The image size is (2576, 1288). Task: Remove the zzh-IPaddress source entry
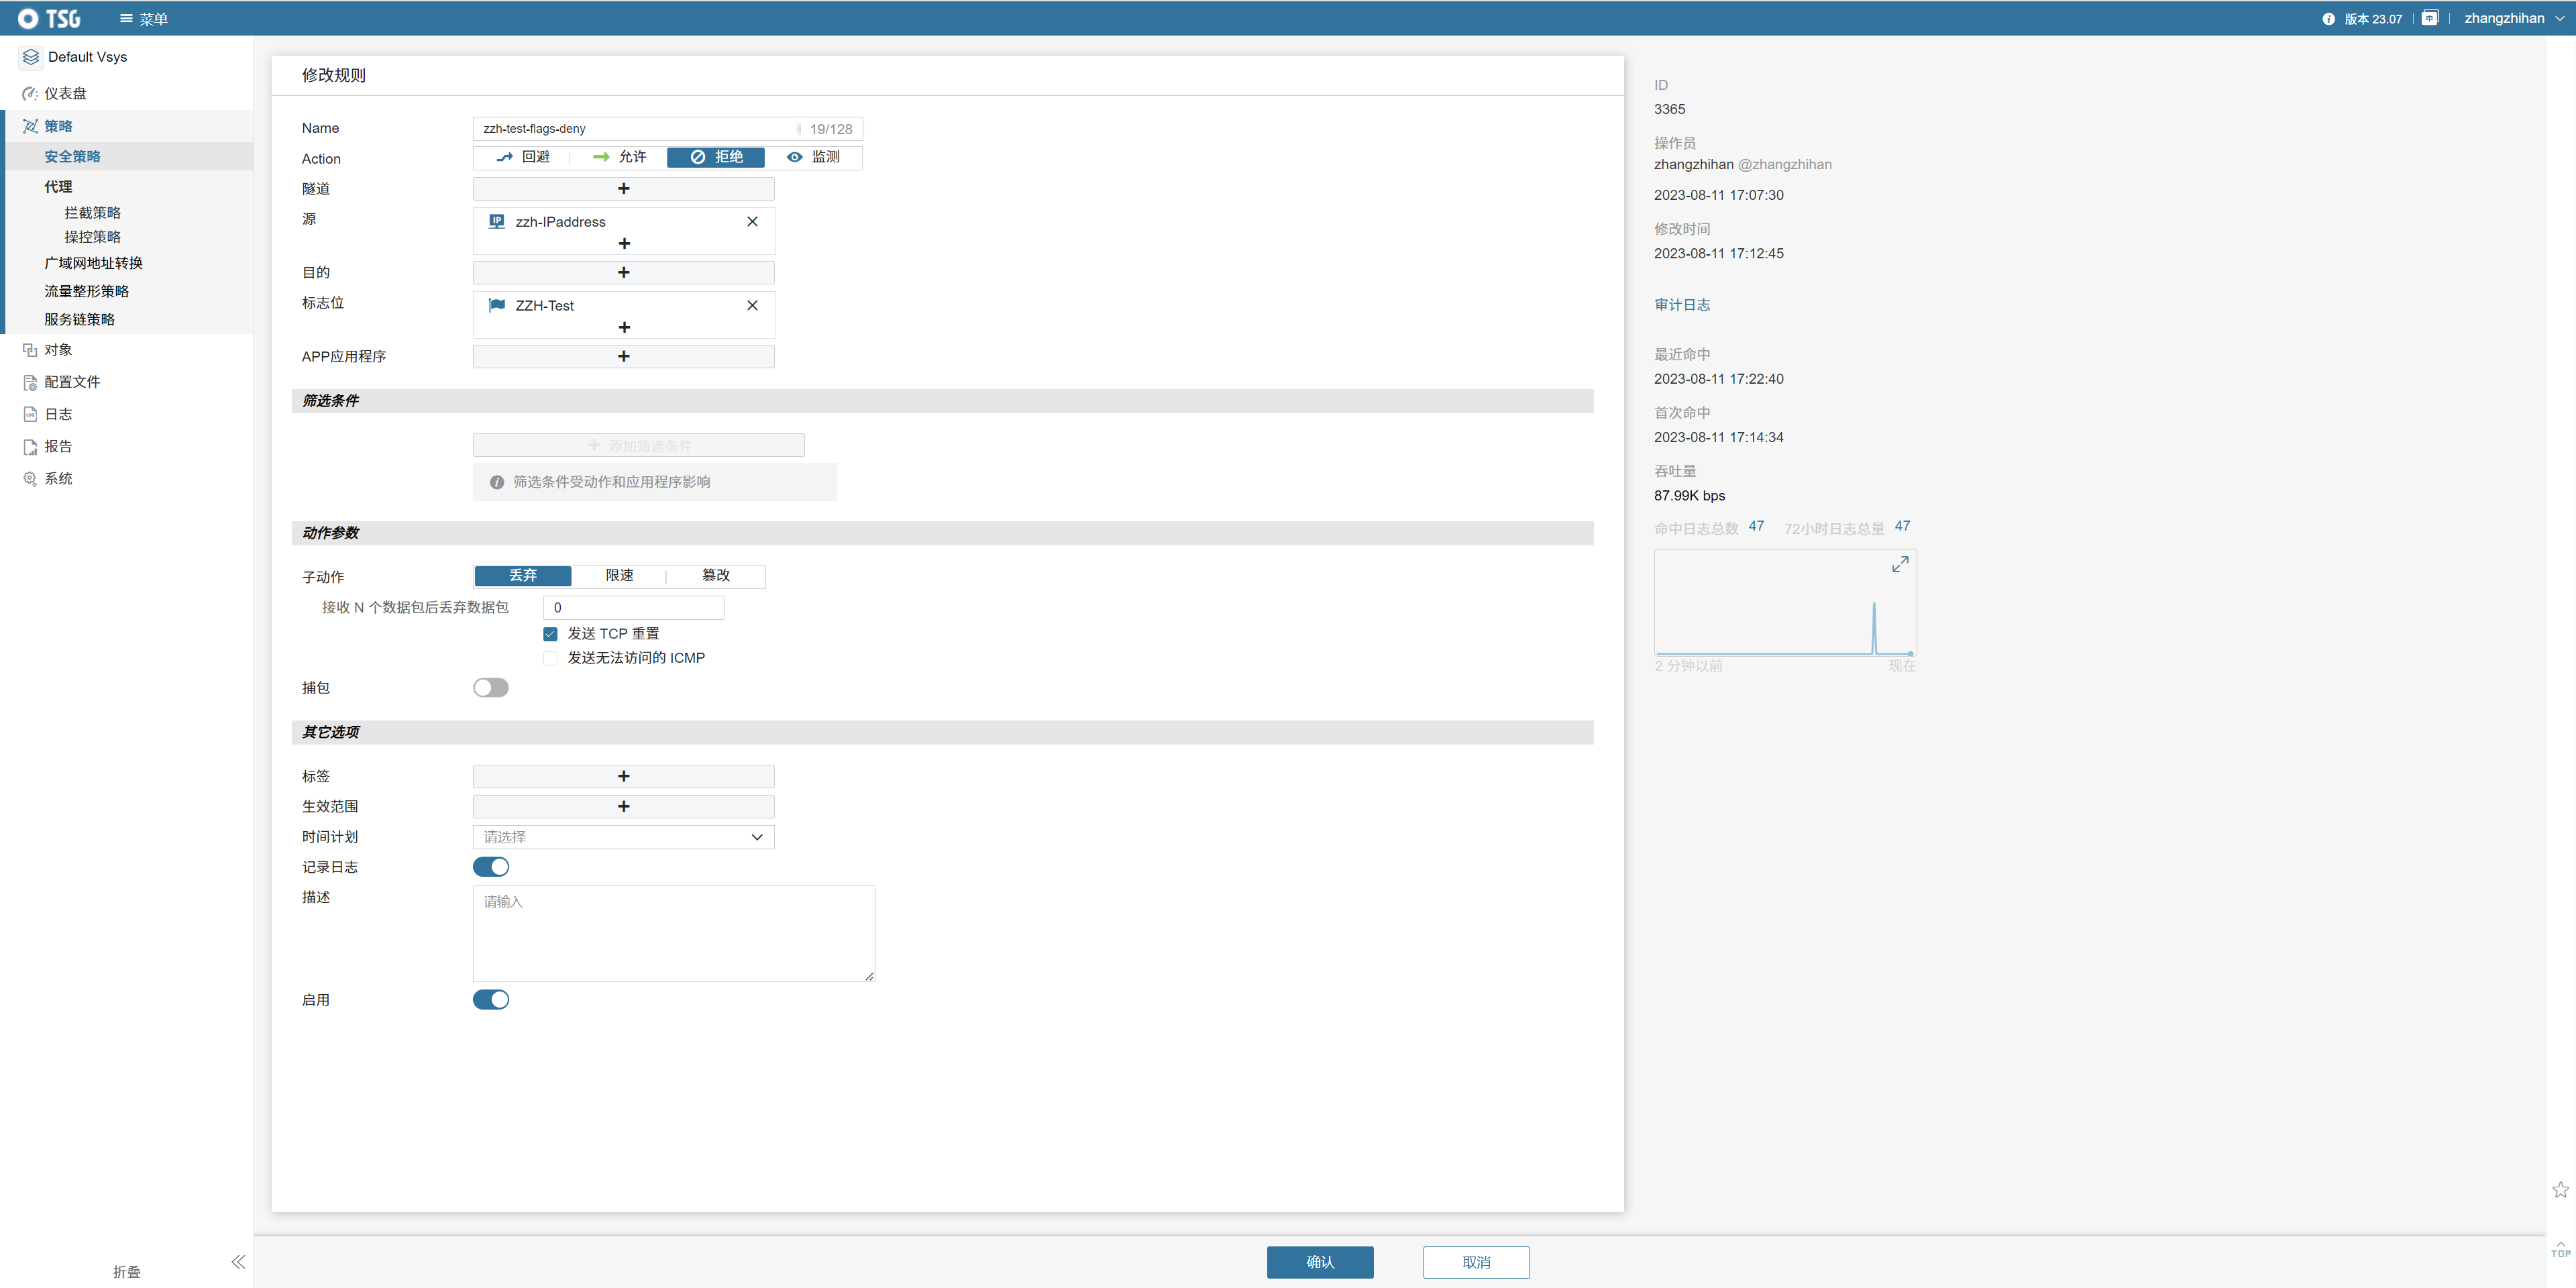coord(752,222)
